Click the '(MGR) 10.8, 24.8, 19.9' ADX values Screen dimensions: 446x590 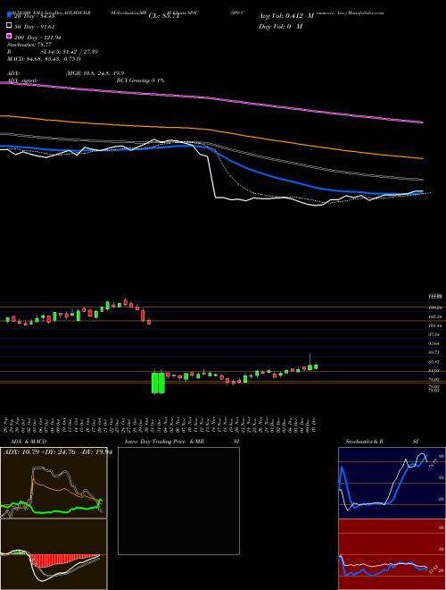(x=95, y=73)
